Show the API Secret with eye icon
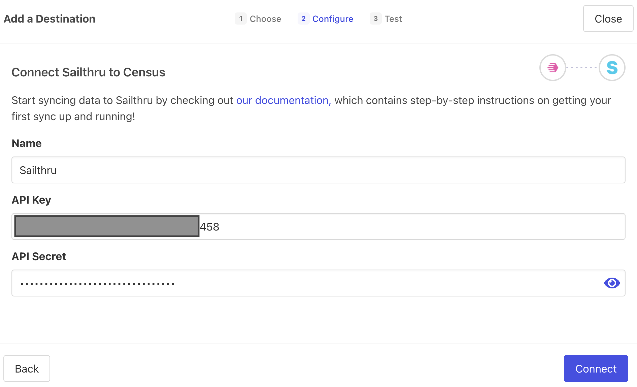Viewport: 637px width, 387px height. 612,283
